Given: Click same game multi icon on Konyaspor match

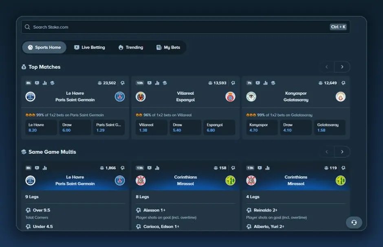Looking at the screenshot, I should coord(273,83).
